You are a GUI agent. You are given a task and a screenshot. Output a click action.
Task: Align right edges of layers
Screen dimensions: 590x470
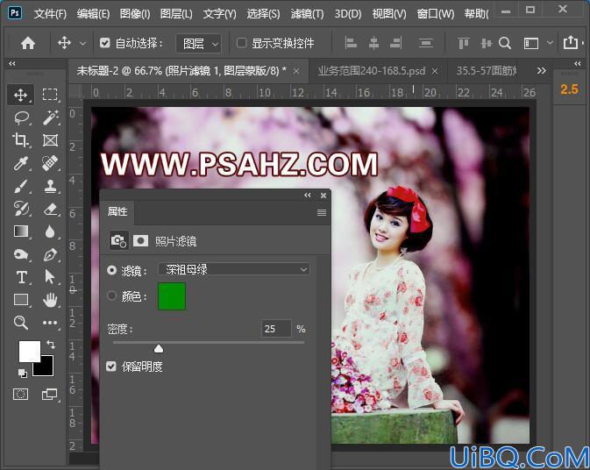point(395,43)
